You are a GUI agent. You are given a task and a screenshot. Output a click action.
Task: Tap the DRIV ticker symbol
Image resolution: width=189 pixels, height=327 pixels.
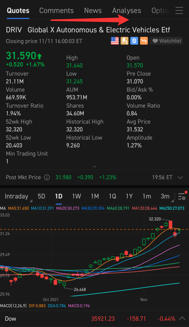[14, 30]
